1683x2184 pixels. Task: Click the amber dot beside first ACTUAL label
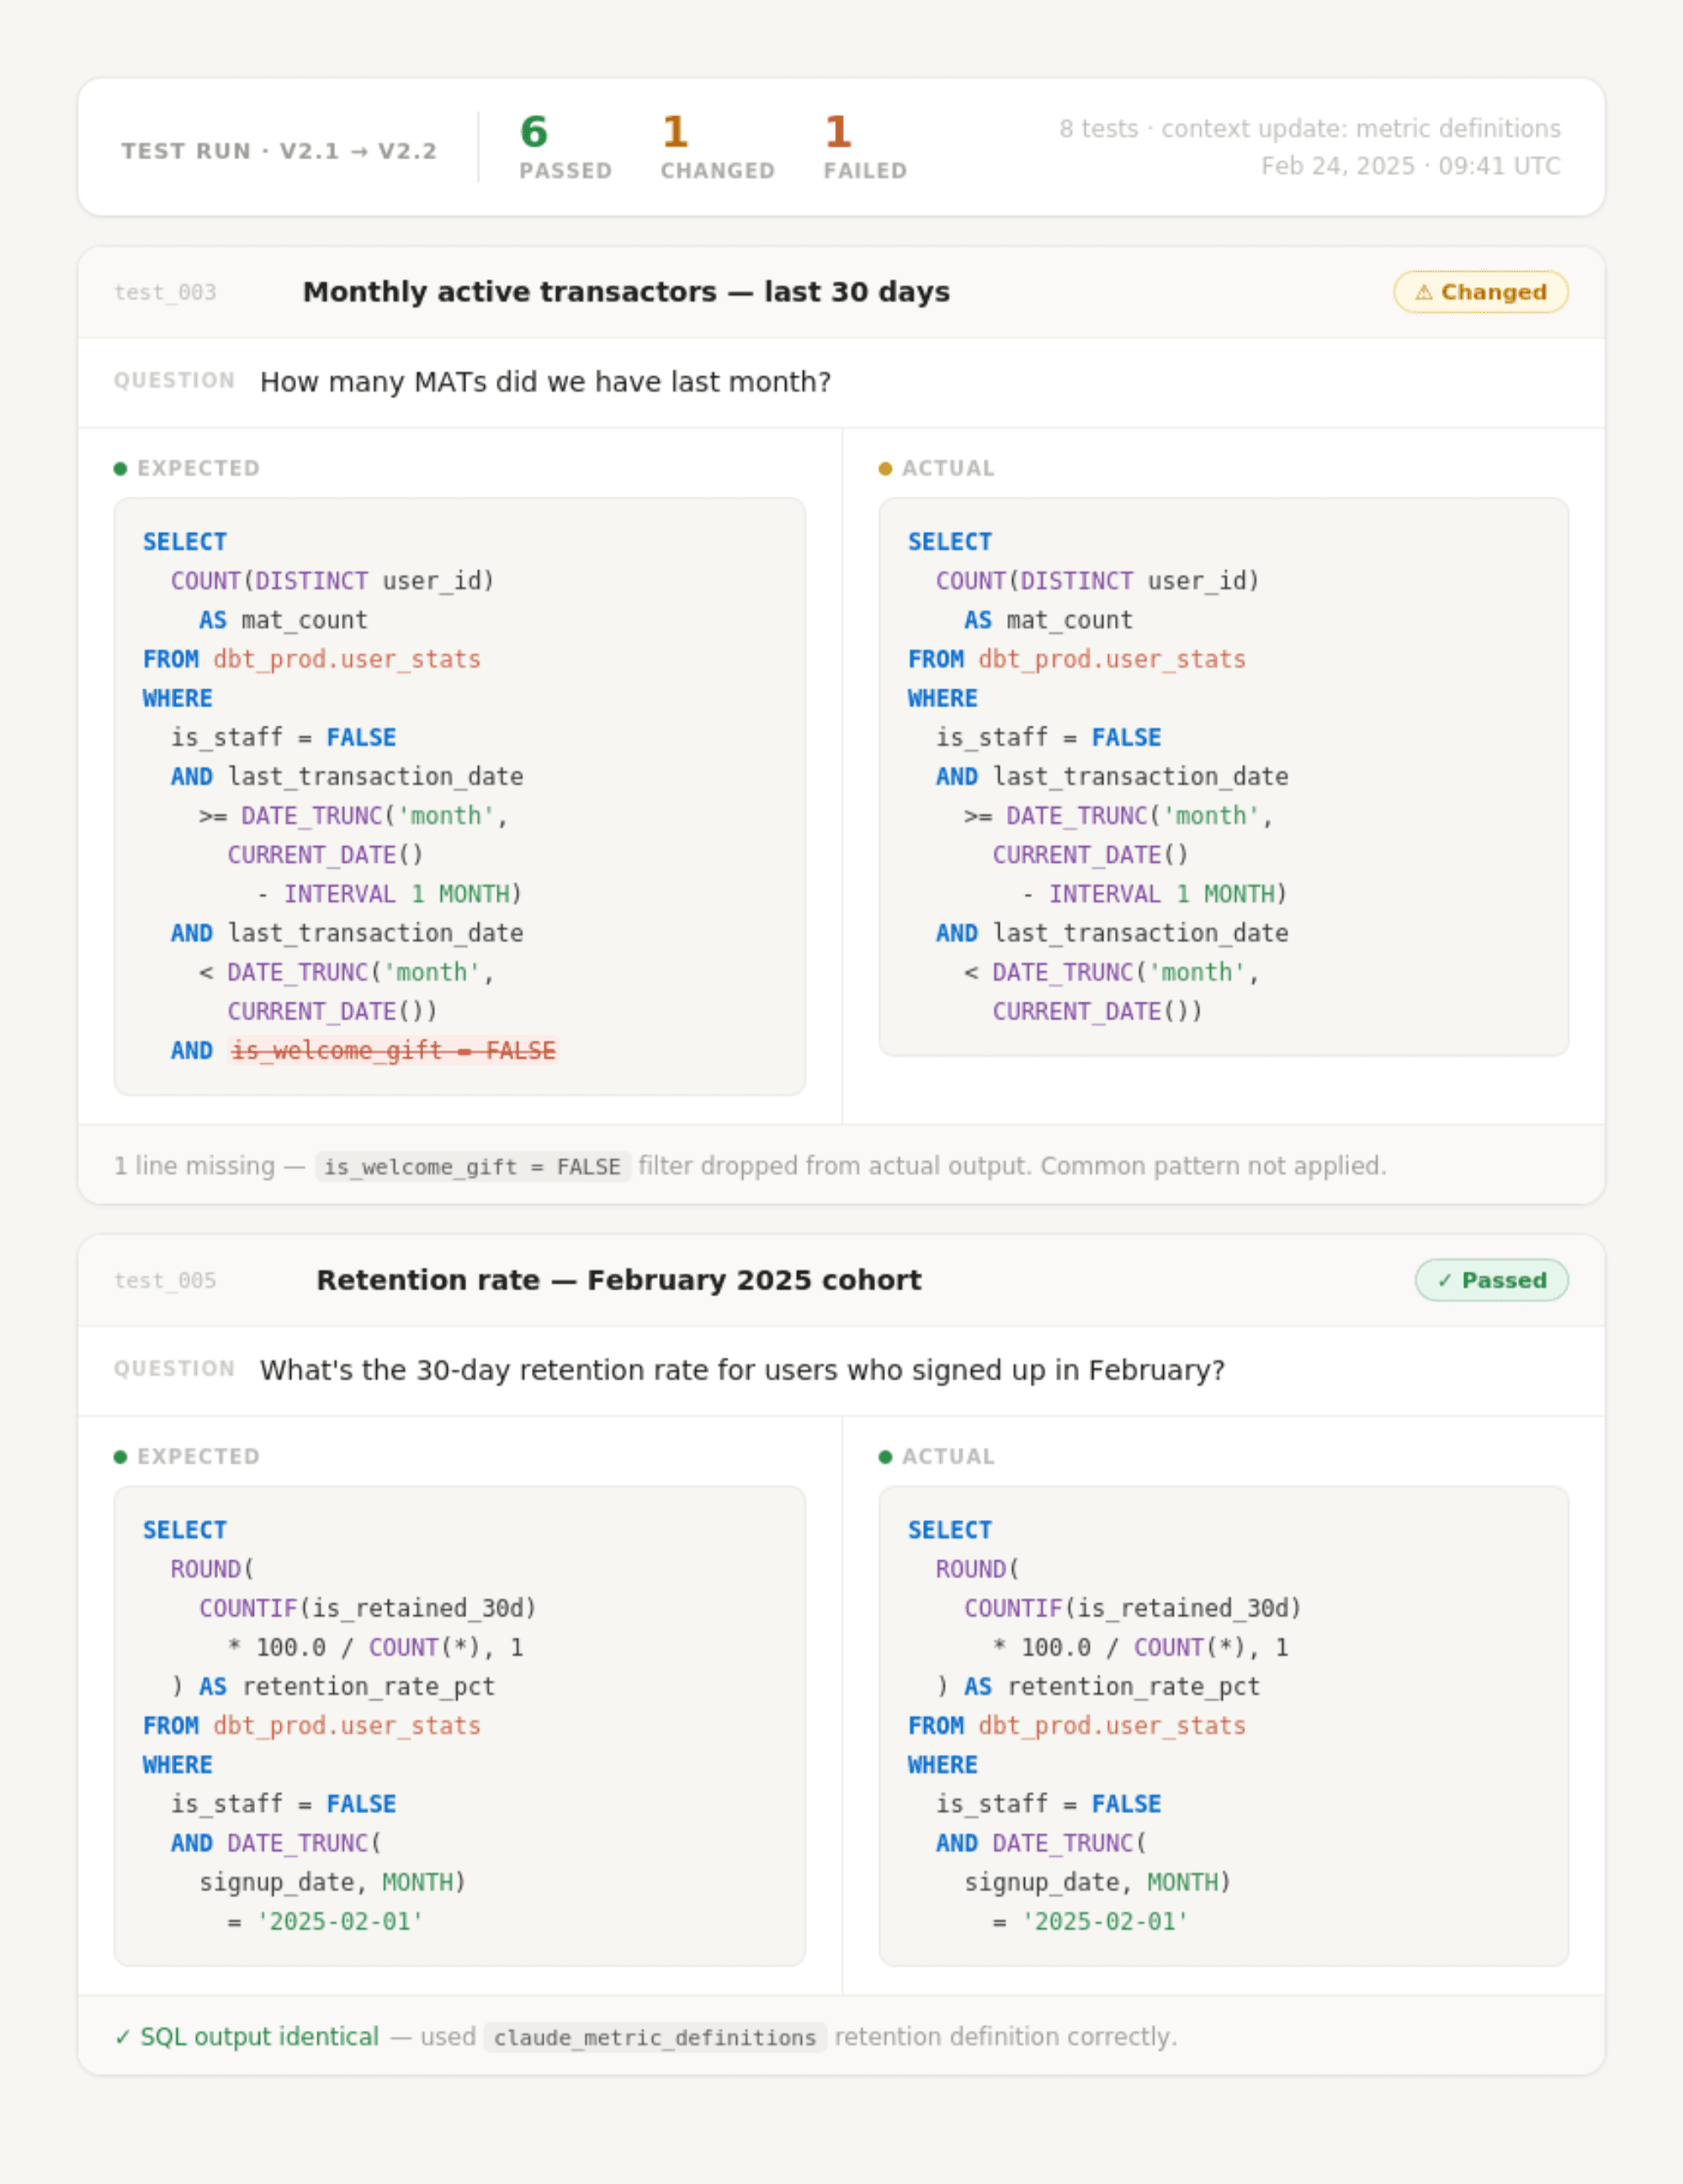pyautogui.click(x=885, y=469)
